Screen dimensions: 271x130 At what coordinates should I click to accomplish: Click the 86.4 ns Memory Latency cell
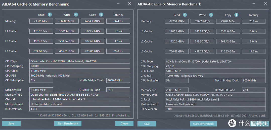[118, 21]
